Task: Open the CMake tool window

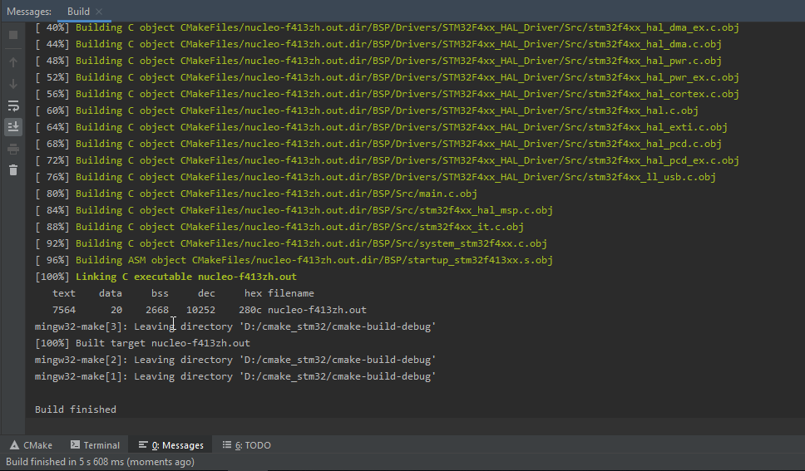Action: (32, 445)
